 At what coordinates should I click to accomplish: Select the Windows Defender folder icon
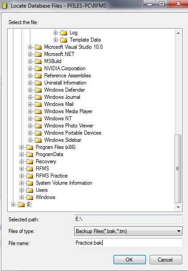coord(38,90)
